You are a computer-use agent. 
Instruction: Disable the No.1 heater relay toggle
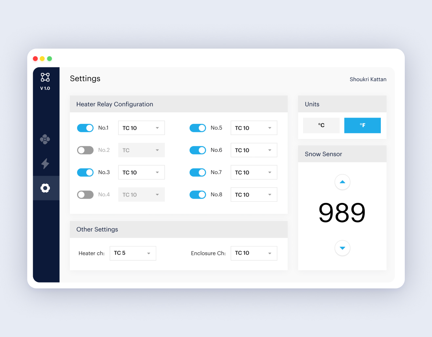(85, 128)
